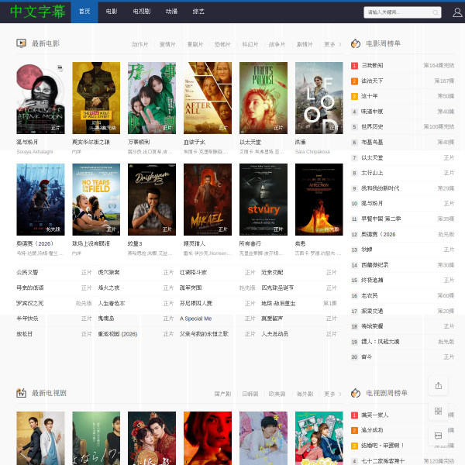Click the red rank 1 badge in 电视剧周榜单
Screen dimensions: 465x465
click(x=354, y=415)
